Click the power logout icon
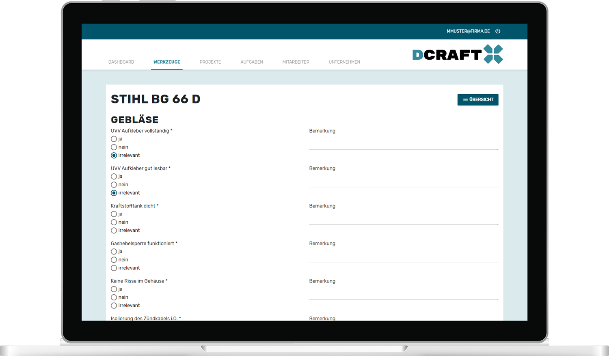This screenshot has width=609, height=356. [498, 31]
